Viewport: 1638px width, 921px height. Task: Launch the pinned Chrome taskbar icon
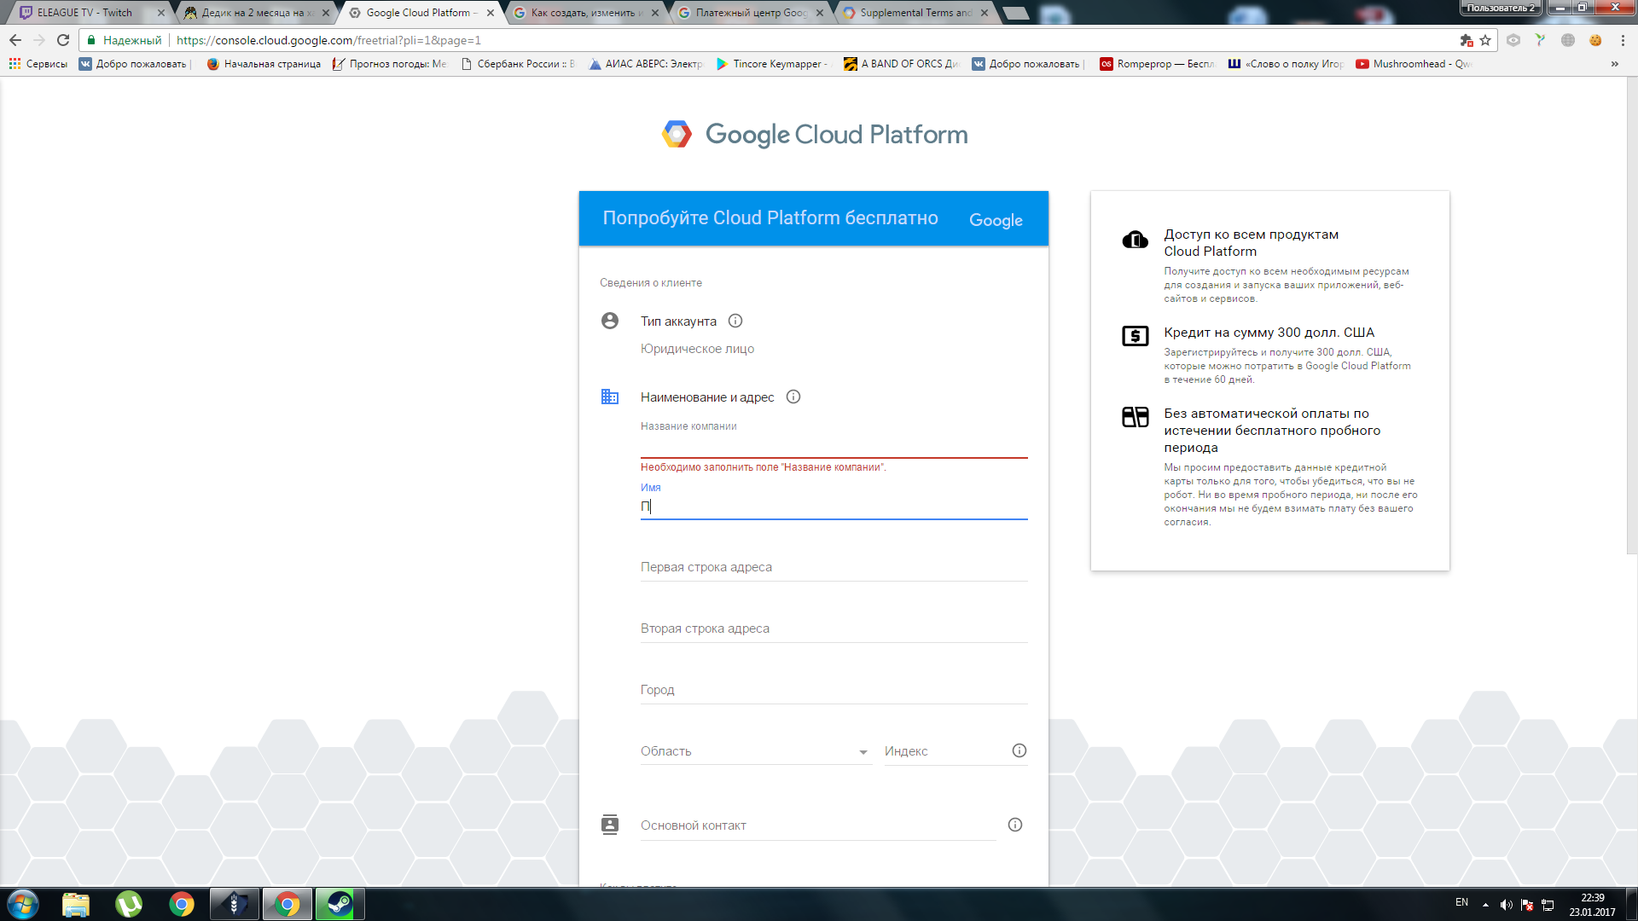[x=182, y=904]
